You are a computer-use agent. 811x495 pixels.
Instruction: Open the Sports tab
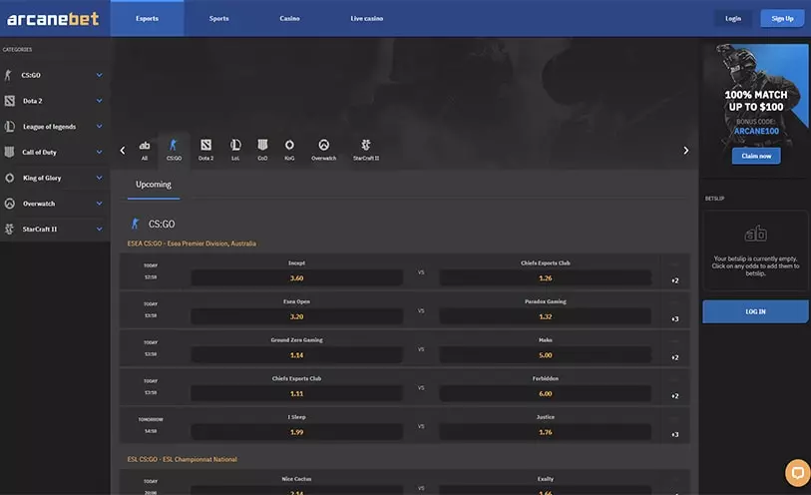click(218, 19)
